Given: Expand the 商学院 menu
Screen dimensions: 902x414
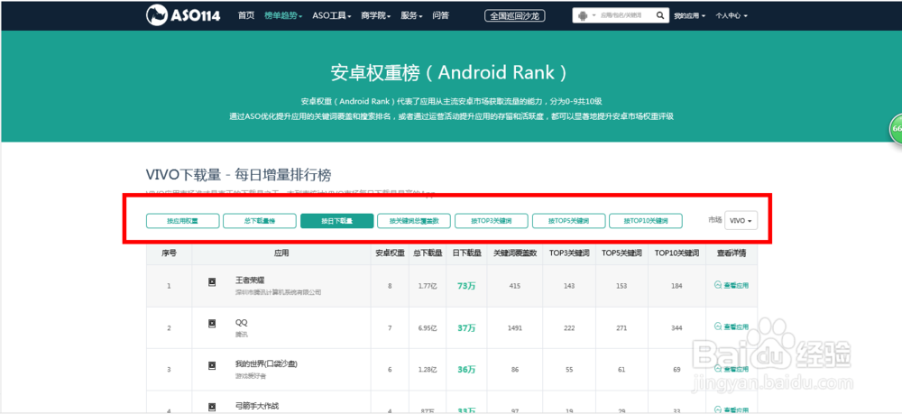Looking at the screenshot, I should coord(375,15).
